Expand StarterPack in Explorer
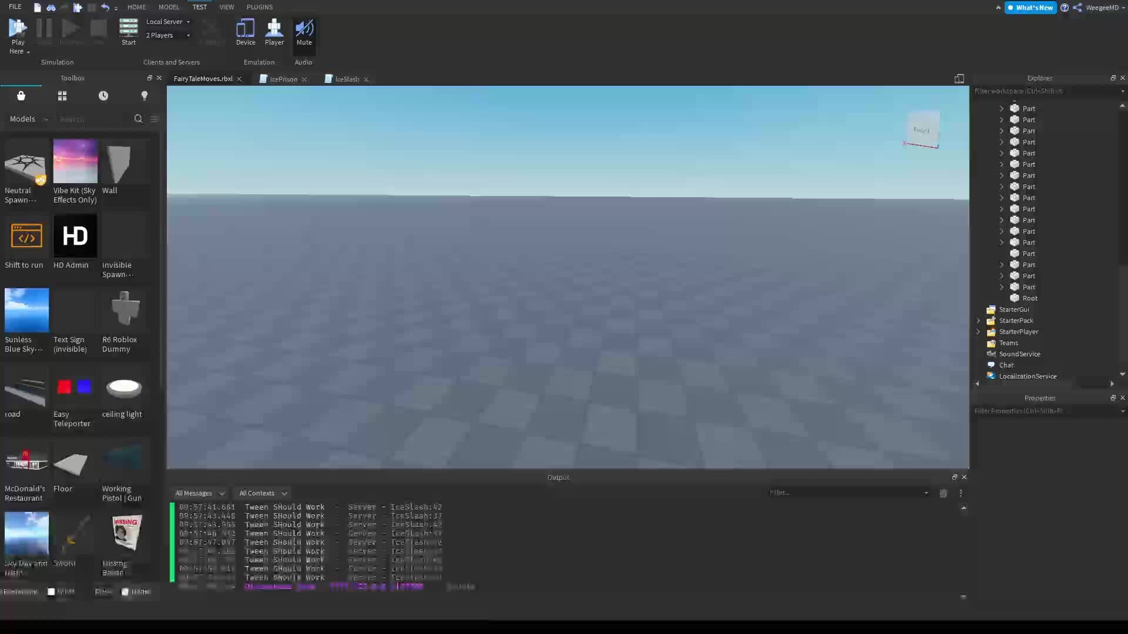This screenshot has width=1128, height=634. (979, 321)
